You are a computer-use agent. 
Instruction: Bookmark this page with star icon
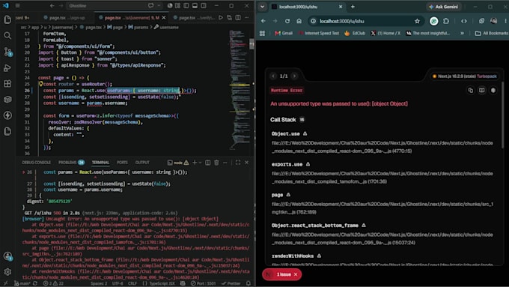(417, 21)
